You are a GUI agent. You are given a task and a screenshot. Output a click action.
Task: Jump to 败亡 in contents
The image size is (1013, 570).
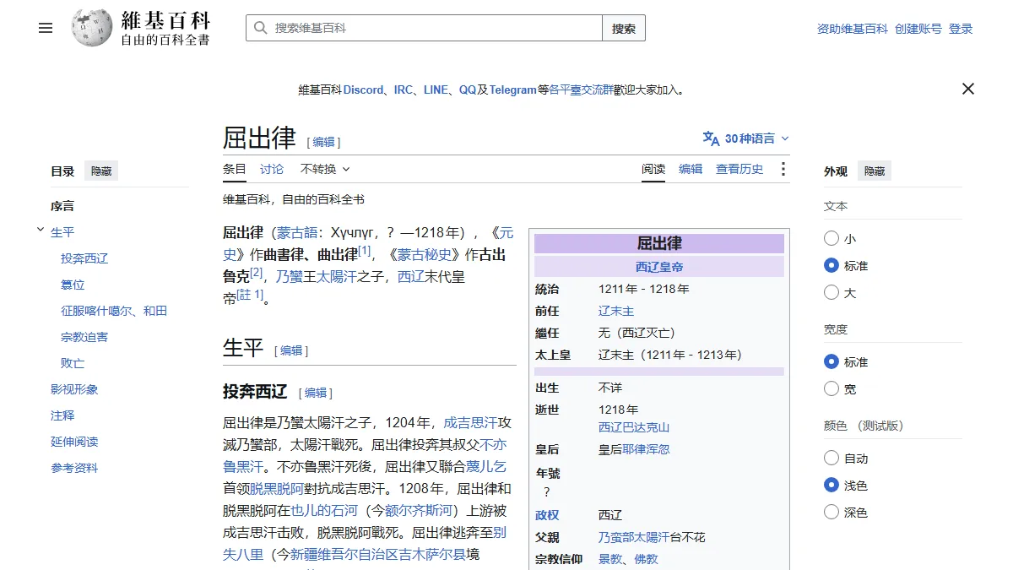click(73, 363)
